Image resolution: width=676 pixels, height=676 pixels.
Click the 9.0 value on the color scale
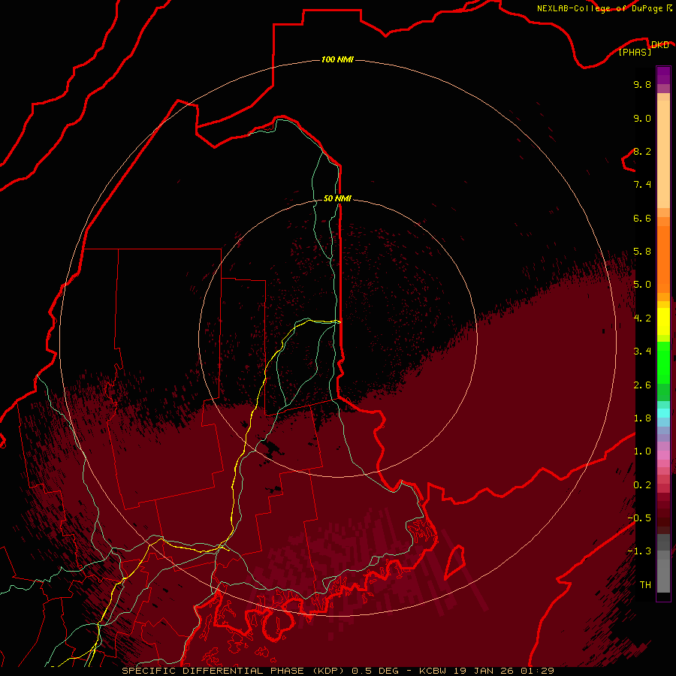click(x=642, y=118)
